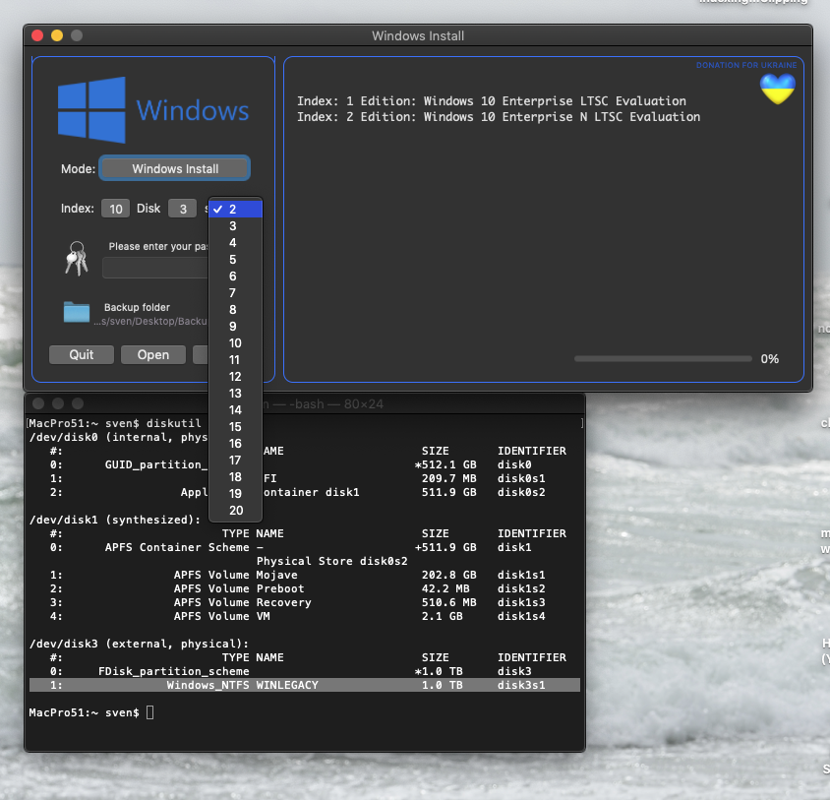
Task: Open the Index dropdown showing 10
Action: pos(115,209)
